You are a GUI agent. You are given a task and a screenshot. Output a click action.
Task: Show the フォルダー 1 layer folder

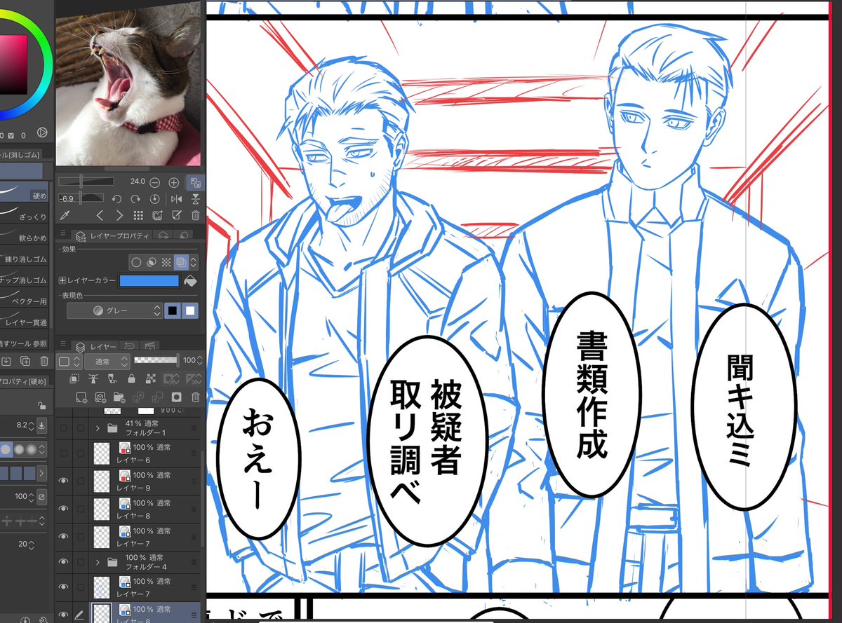(x=64, y=427)
